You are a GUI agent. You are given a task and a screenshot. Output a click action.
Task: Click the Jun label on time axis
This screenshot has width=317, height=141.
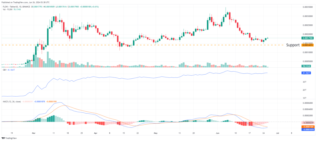217,133
